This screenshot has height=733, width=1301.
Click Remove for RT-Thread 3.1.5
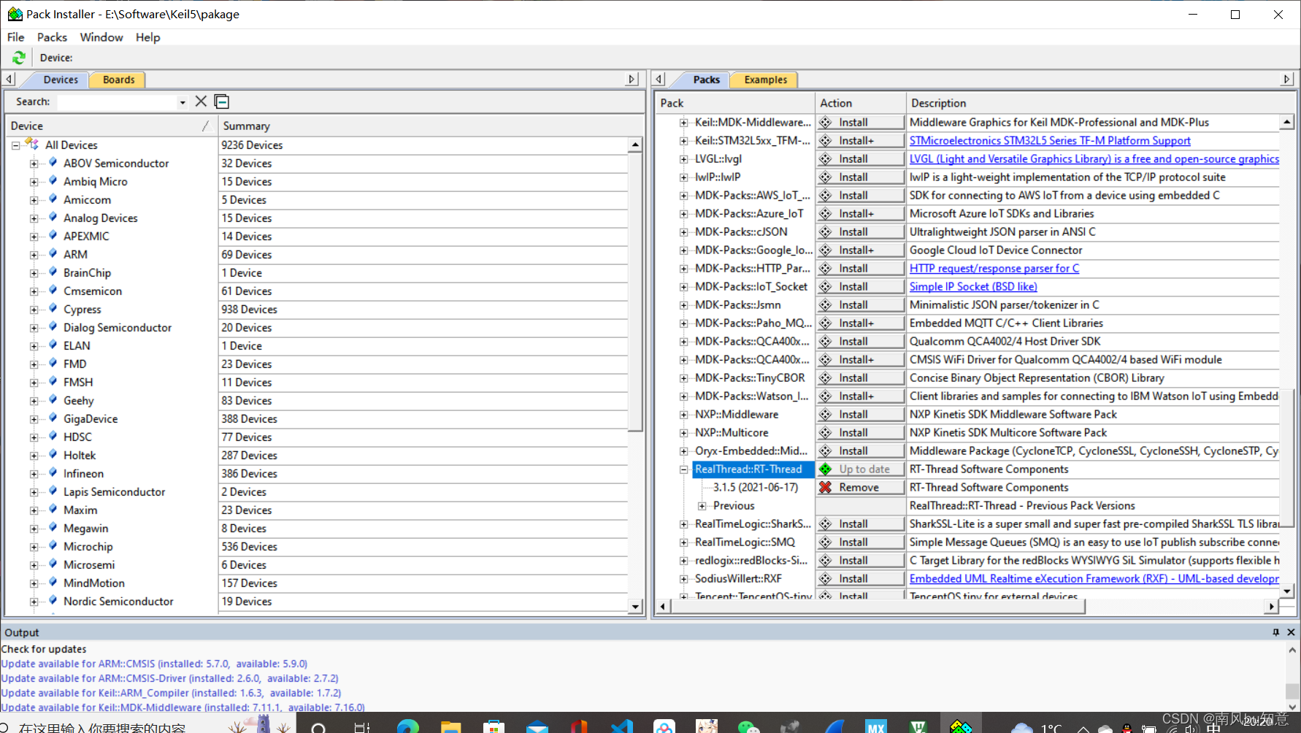pyautogui.click(x=860, y=487)
